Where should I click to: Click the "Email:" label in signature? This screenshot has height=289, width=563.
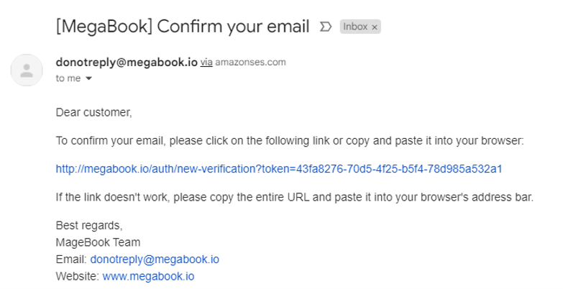point(71,260)
